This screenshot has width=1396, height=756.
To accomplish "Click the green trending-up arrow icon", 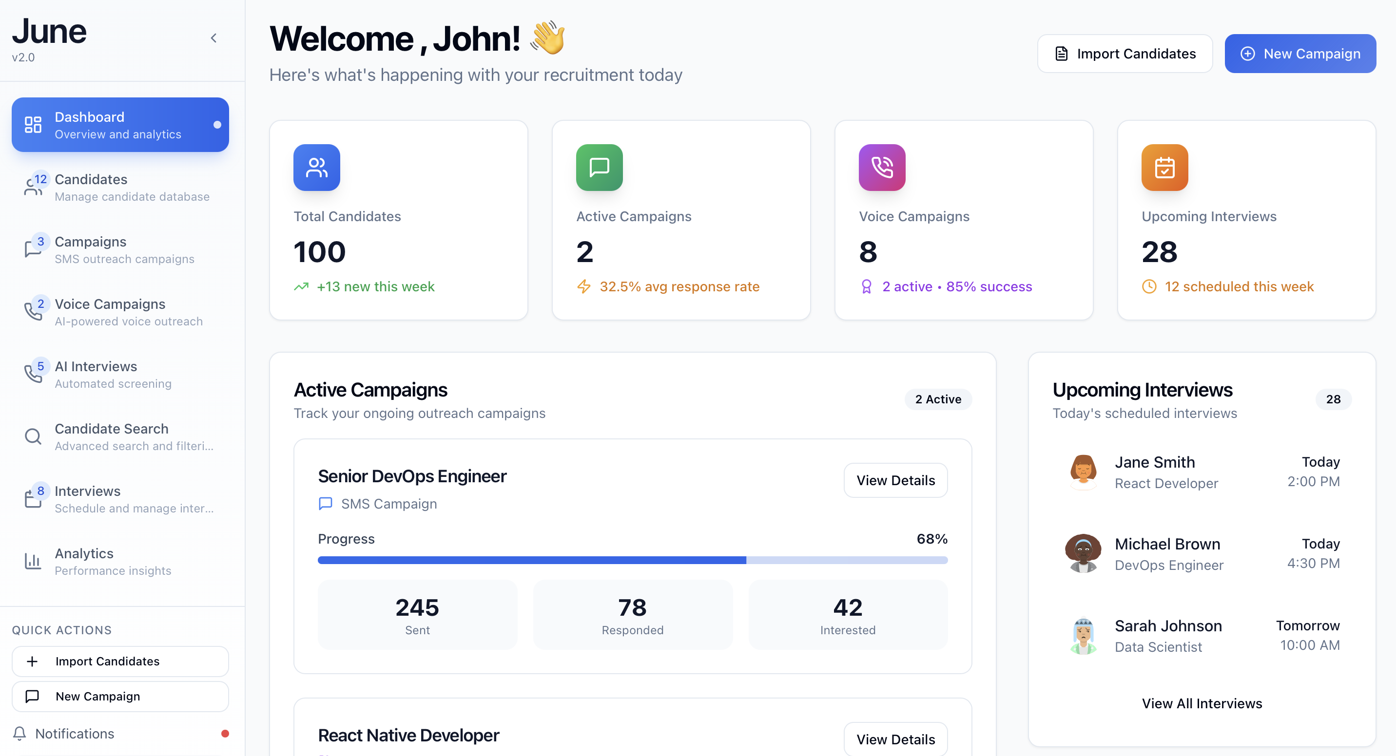I will (x=301, y=286).
